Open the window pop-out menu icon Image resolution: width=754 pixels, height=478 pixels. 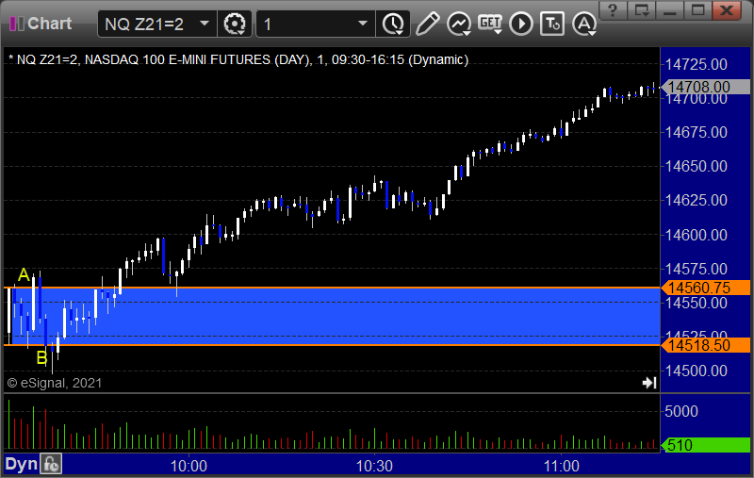[x=642, y=10]
